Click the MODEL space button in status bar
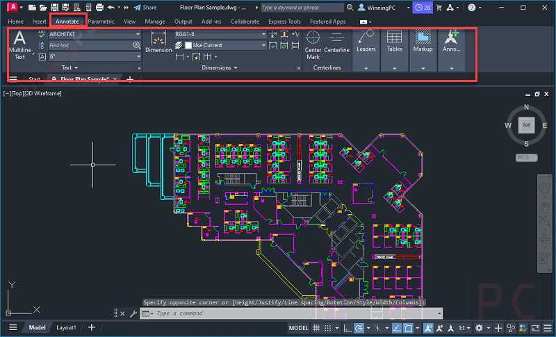556x337 pixels. point(299,328)
